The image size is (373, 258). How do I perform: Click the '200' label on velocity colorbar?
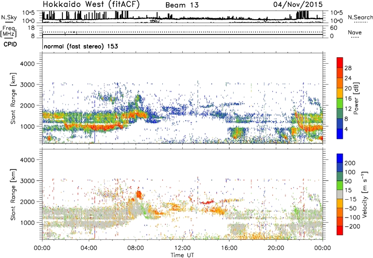[350, 163]
